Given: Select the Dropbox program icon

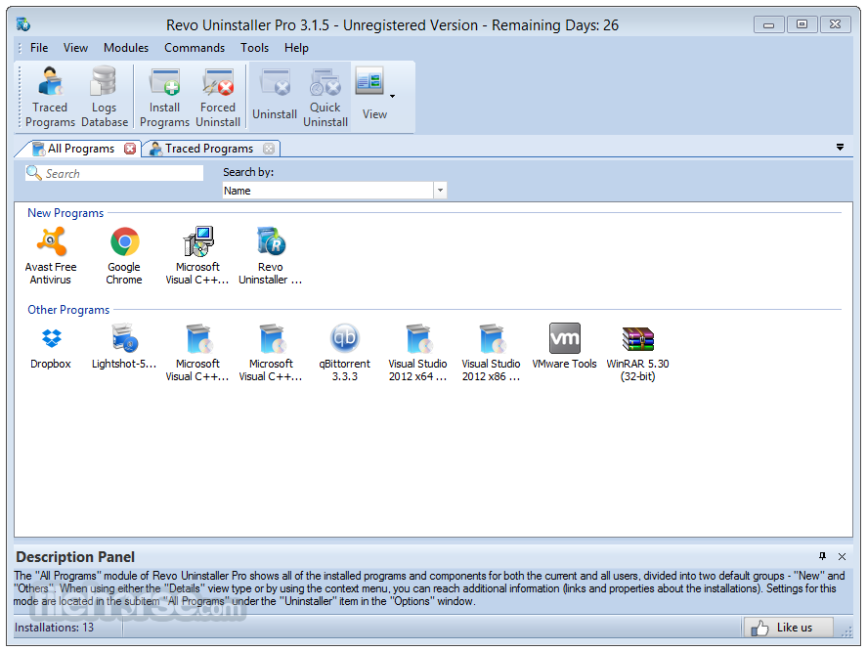Looking at the screenshot, I should (x=50, y=347).
